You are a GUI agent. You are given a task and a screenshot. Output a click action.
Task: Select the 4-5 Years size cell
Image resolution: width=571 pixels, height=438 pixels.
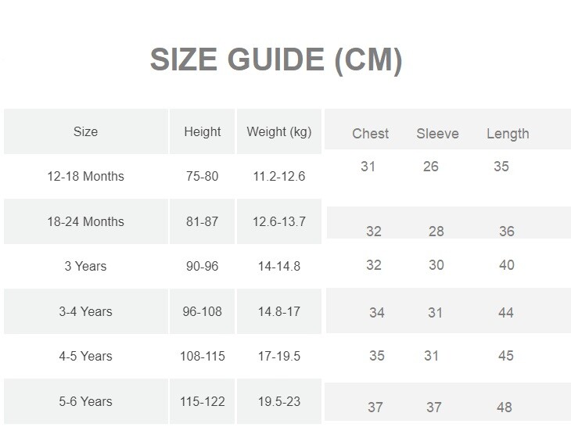[x=85, y=356]
